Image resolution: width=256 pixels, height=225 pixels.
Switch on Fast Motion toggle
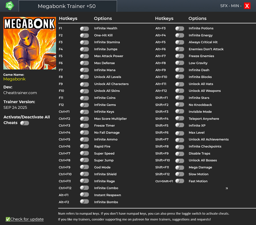tap(180, 181)
